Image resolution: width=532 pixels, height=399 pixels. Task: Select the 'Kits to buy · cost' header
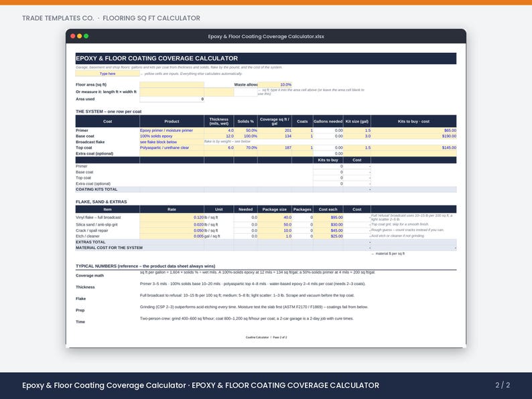coord(413,121)
